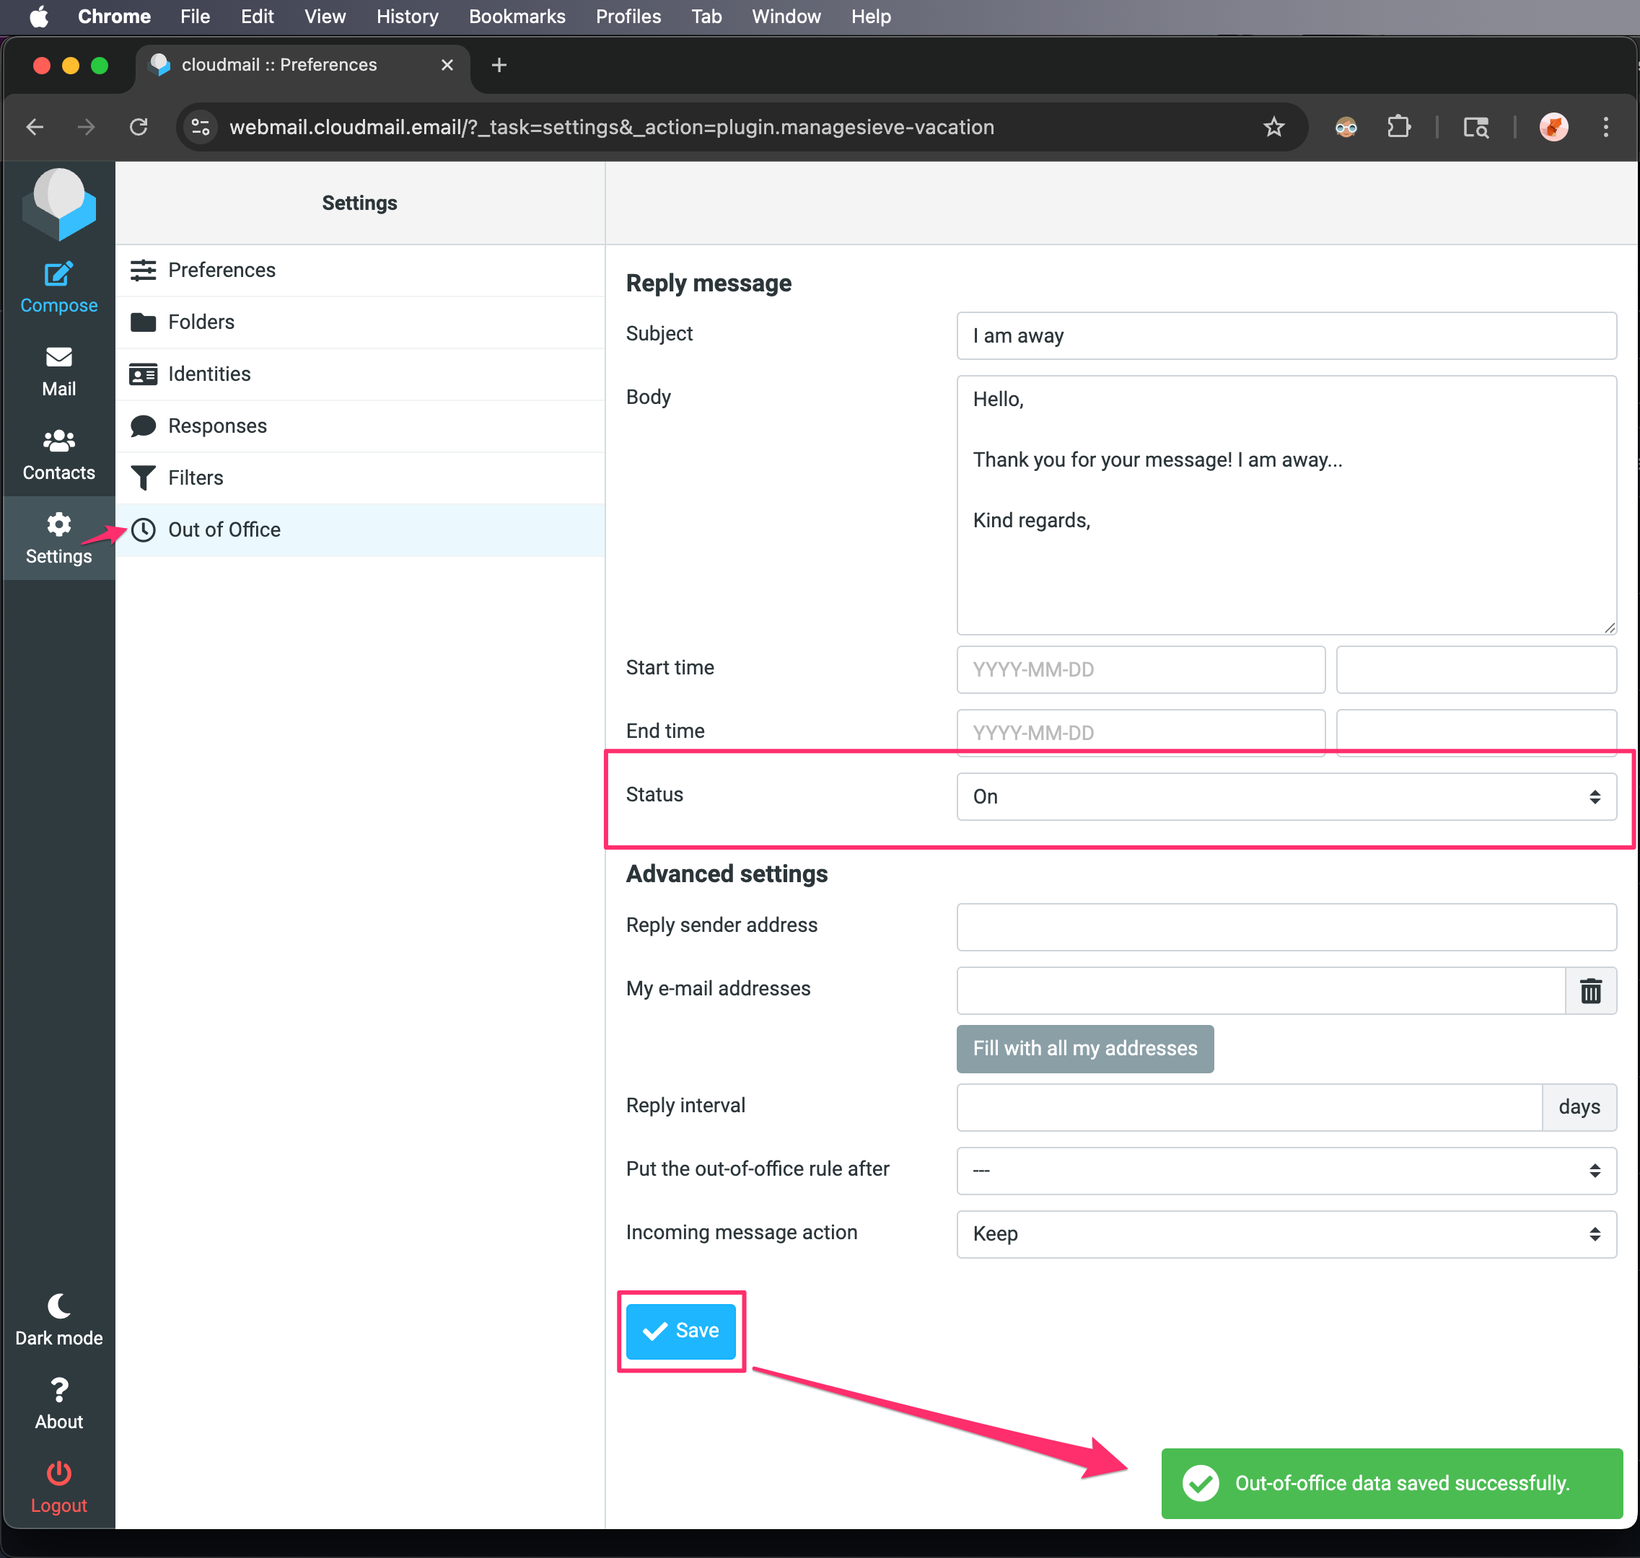Delete e-mail address with trash icon
The height and width of the screenshot is (1558, 1640).
click(x=1590, y=990)
